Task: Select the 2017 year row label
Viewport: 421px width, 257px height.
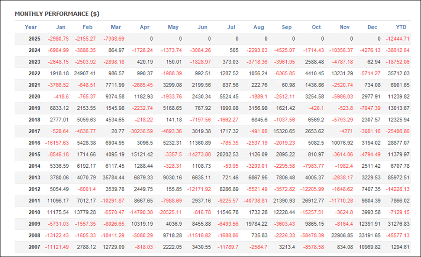Action: point(34,131)
